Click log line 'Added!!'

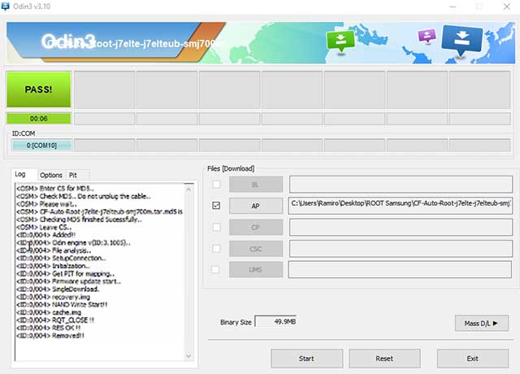point(45,235)
